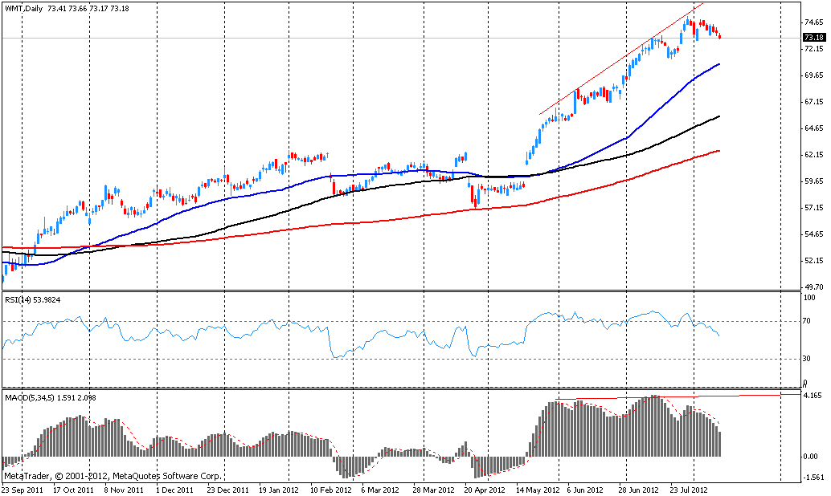Select the red horizontal line over the MAOD histogram
Screen dimensions: 831x496
point(677,396)
